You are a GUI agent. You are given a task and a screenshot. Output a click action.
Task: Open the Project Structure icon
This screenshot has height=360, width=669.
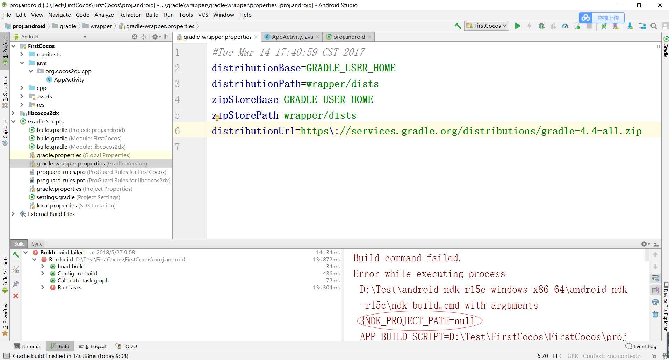pos(642,26)
